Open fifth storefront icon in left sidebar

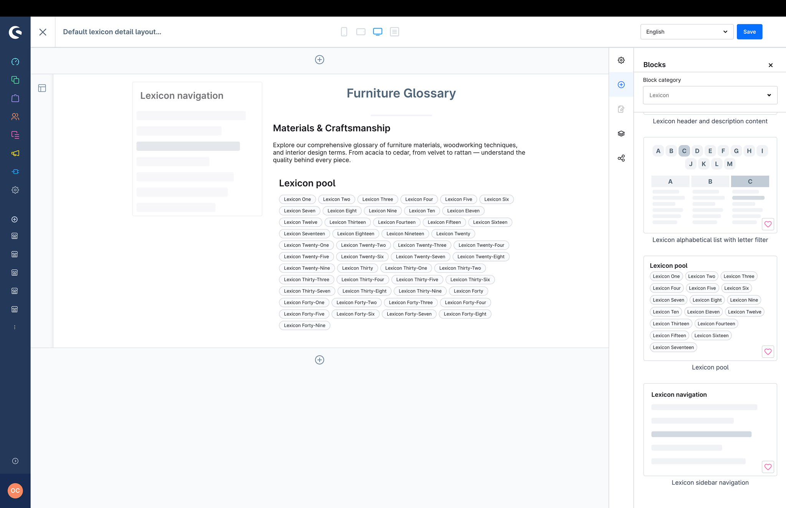[x=15, y=309]
